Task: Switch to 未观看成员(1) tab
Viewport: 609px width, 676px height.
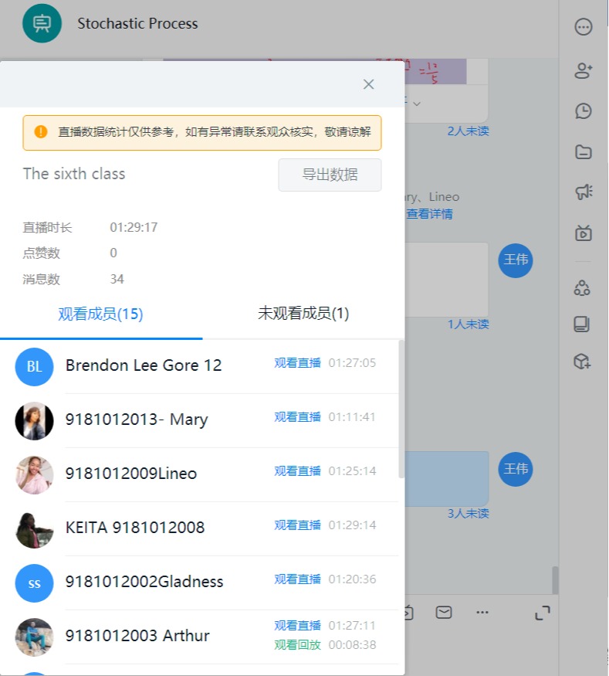Action: (303, 314)
